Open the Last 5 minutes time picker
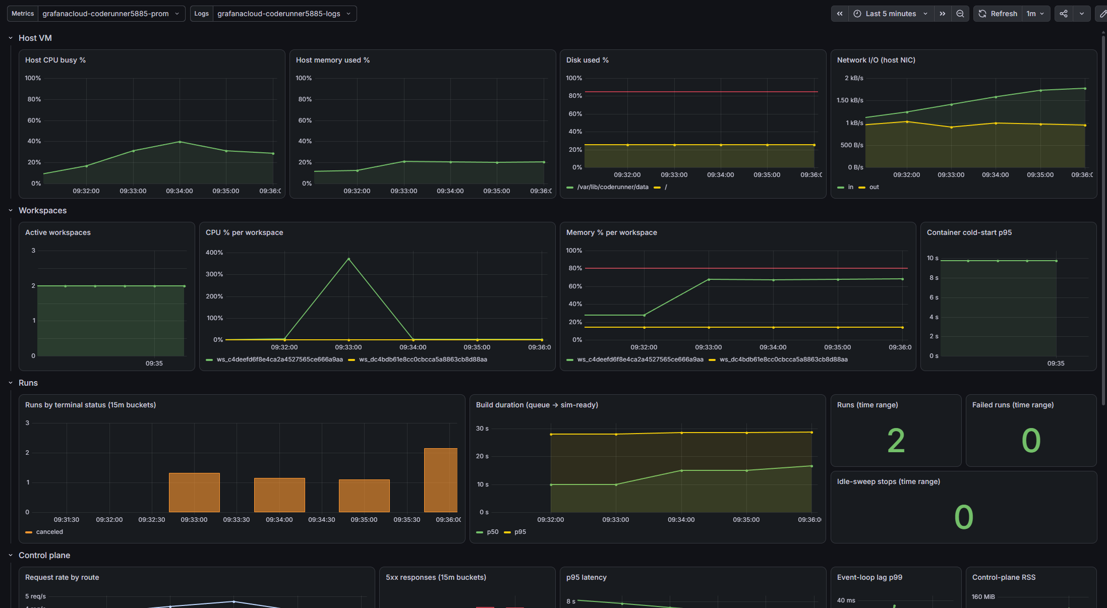Viewport: 1107px width, 608px height. pos(891,14)
